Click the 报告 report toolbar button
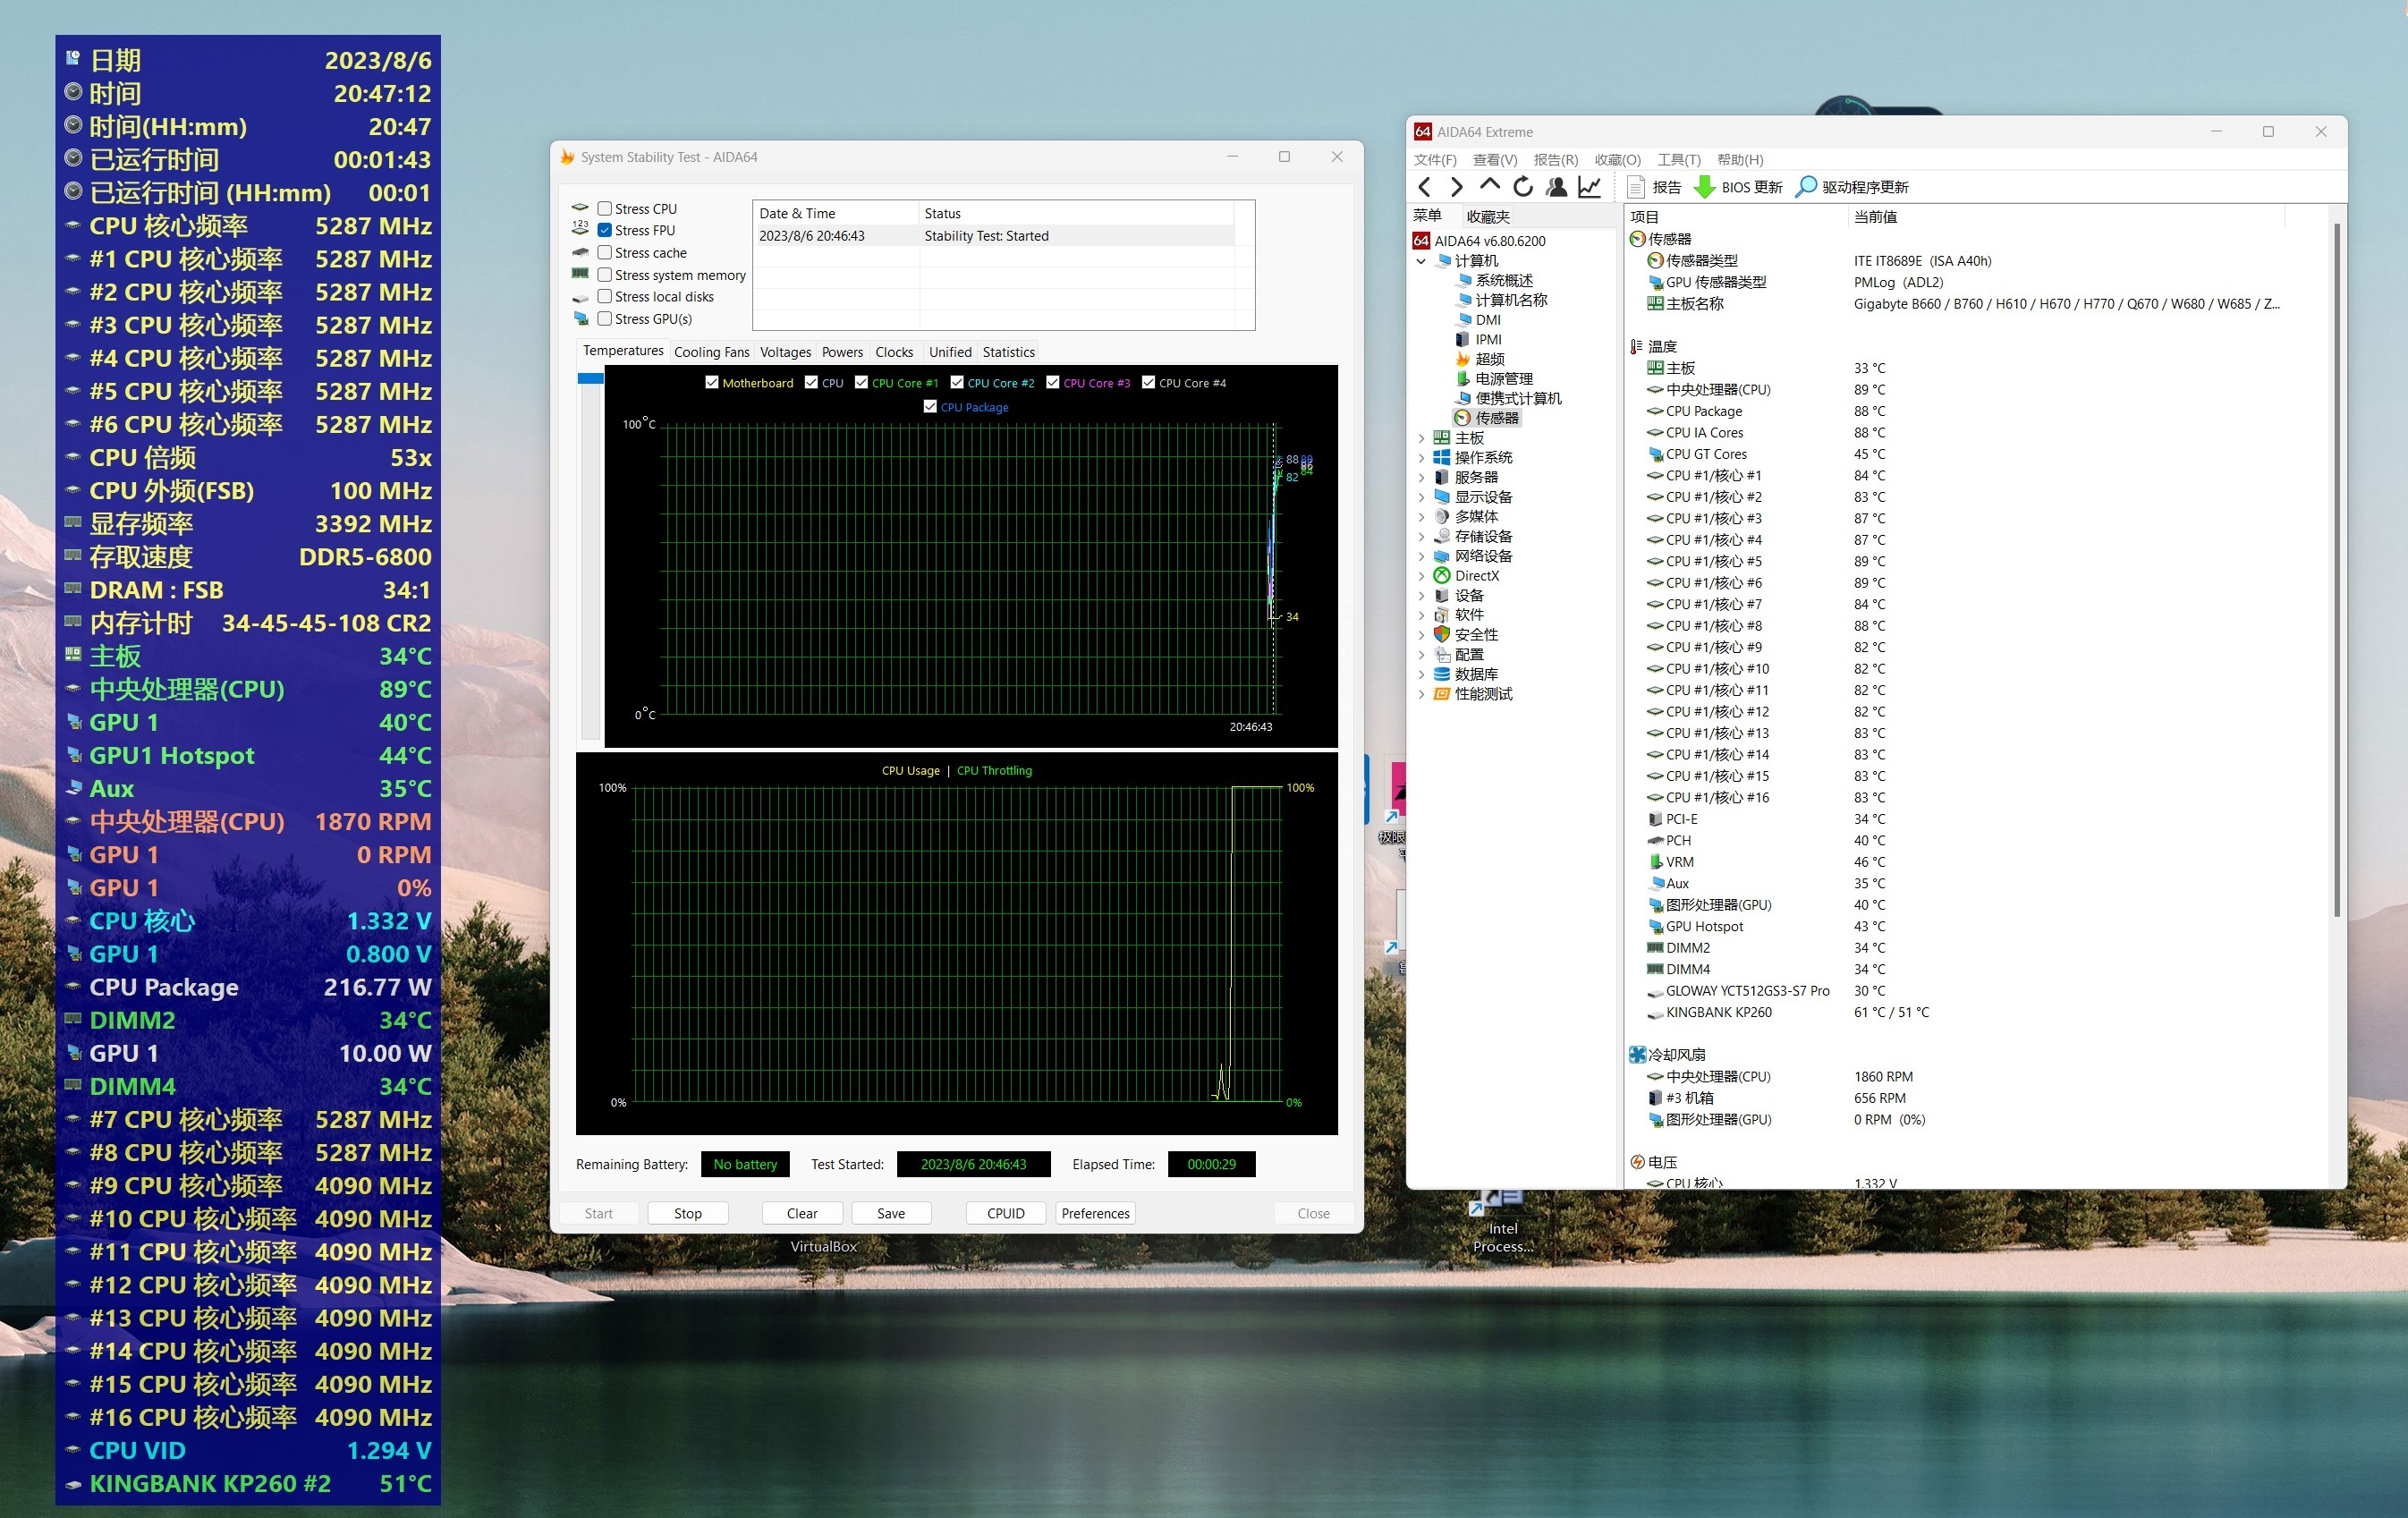This screenshot has width=2408, height=1518. click(1654, 187)
